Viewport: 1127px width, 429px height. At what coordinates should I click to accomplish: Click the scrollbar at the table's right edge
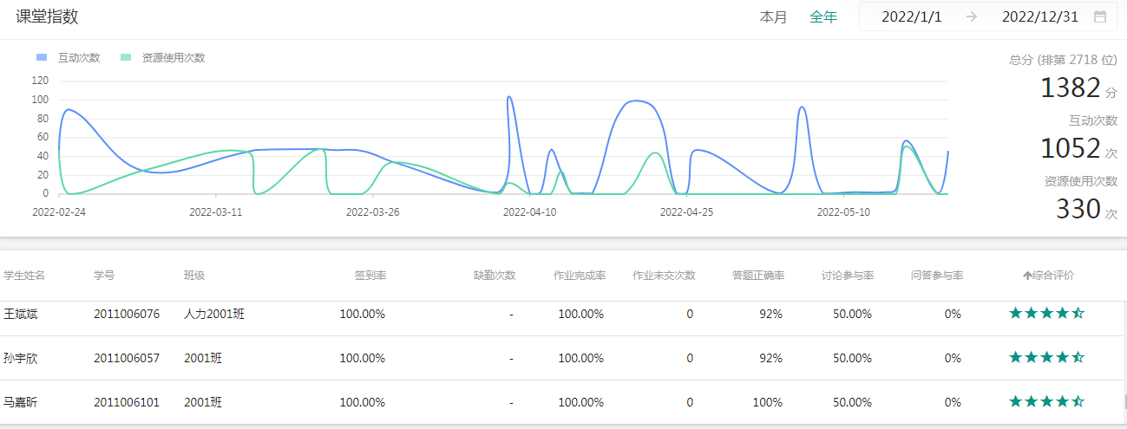click(1123, 401)
